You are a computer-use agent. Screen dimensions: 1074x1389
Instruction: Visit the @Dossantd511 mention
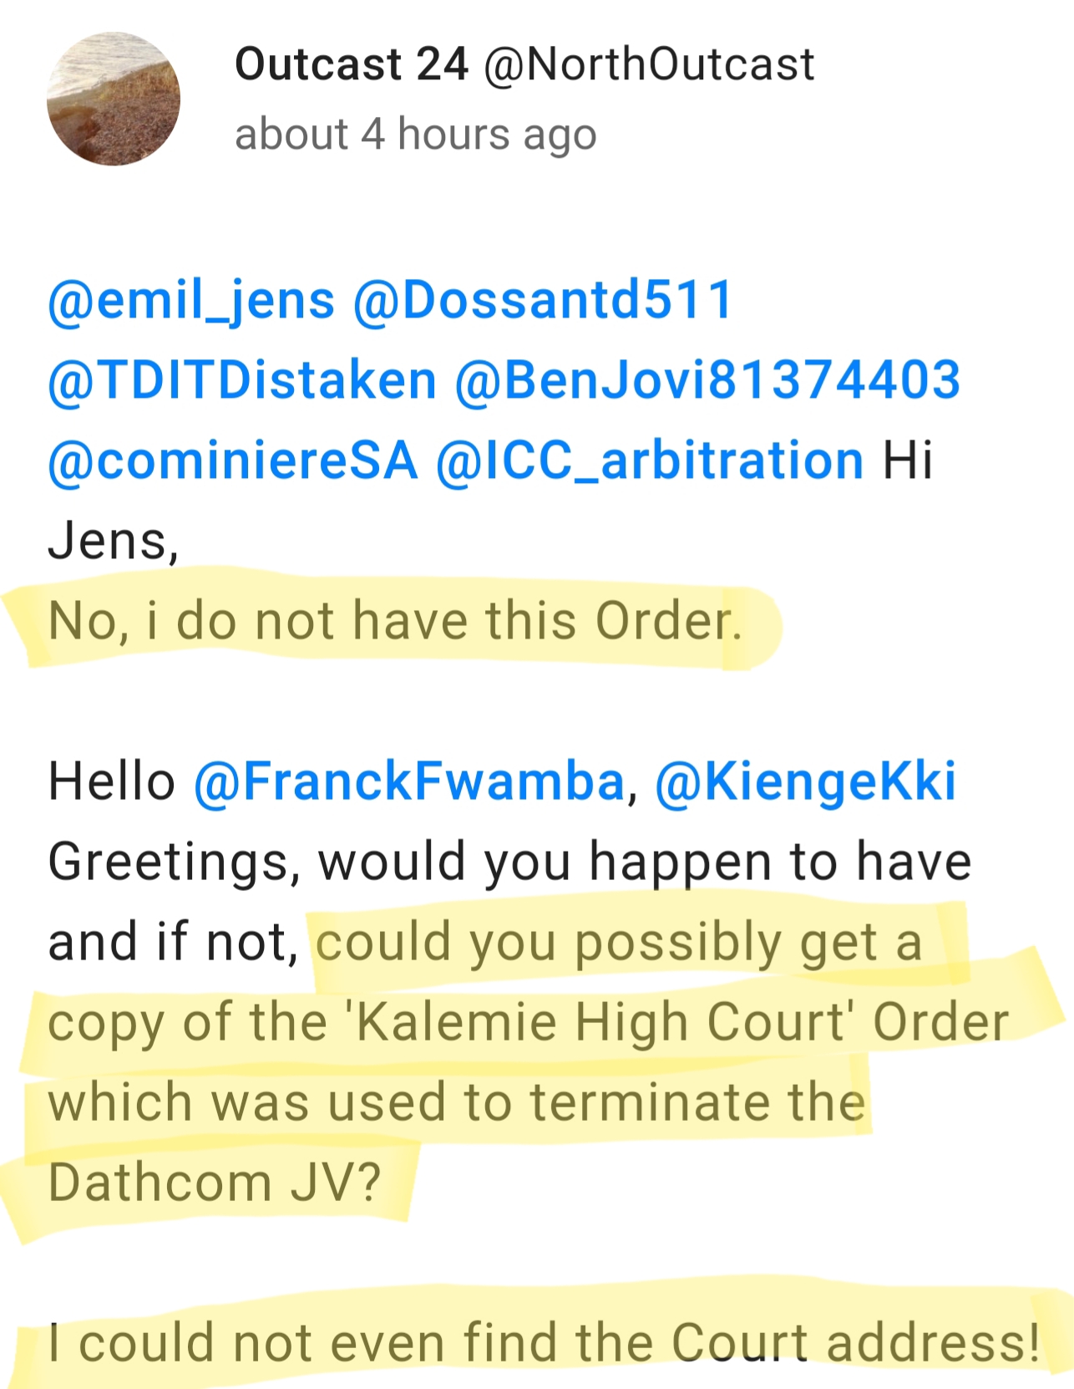(x=543, y=300)
